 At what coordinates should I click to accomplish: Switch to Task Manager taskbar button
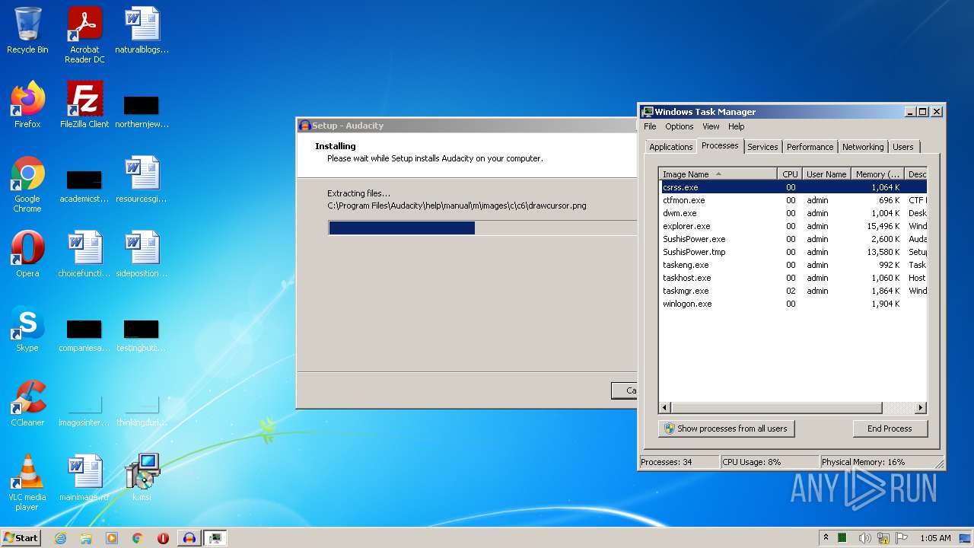point(215,538)
